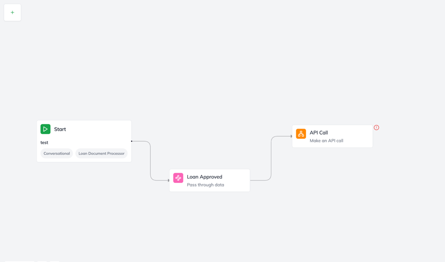
Task: Open the Loan Approved node title
Action: pos(204,176)
